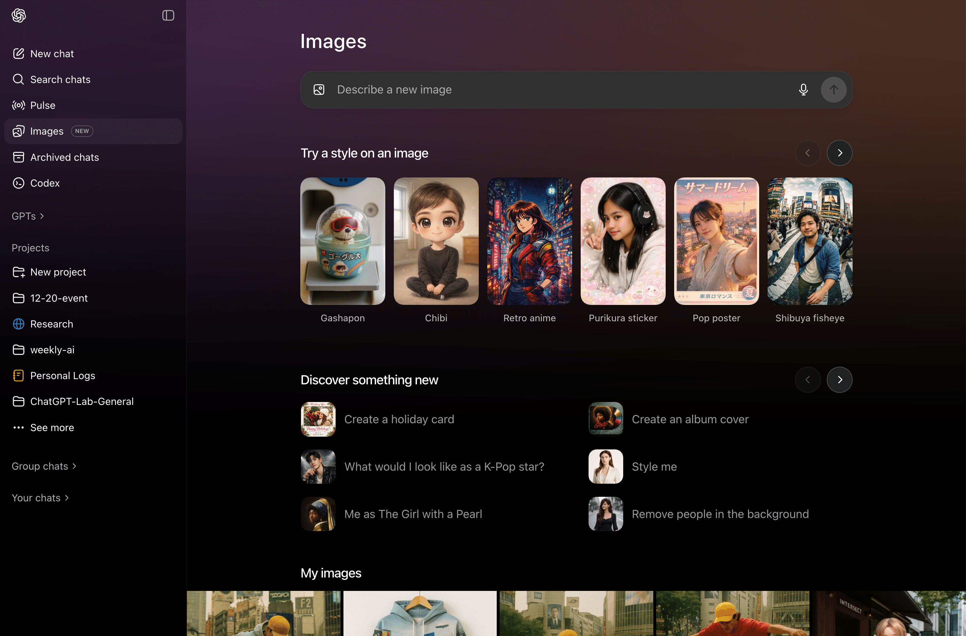Click the microphone dictation icon
The image size is (966, 636).
[x=803, y=90]
